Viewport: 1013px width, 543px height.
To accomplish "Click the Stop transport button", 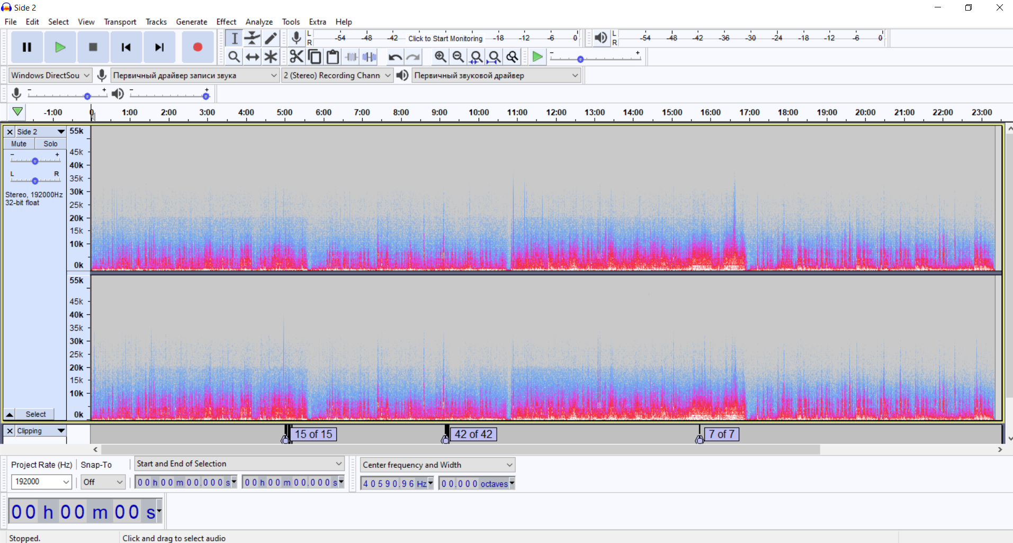I will [93, 47].
